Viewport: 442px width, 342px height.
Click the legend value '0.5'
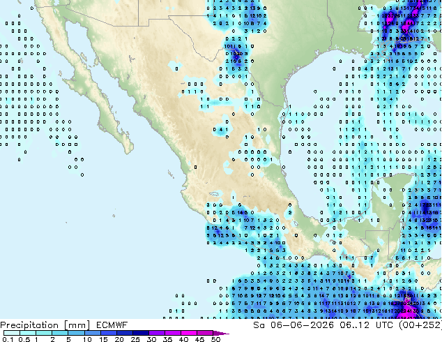24,339
